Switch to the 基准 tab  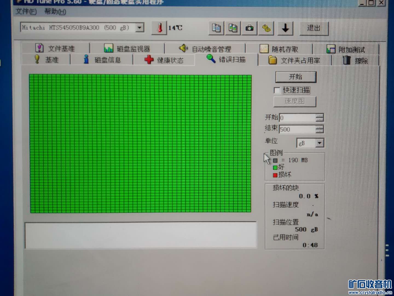(x=46, y=59)
